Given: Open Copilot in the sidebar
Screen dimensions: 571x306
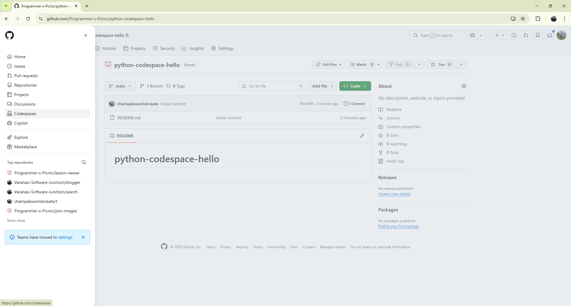Looking at the screenshot, I should 48,123.
